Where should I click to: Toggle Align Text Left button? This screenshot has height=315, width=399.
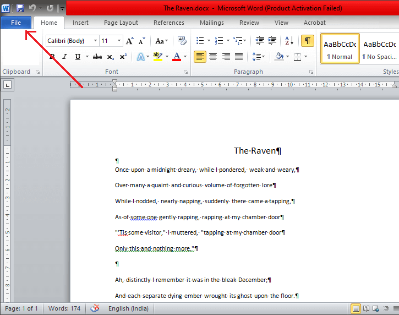coord(200,57)
